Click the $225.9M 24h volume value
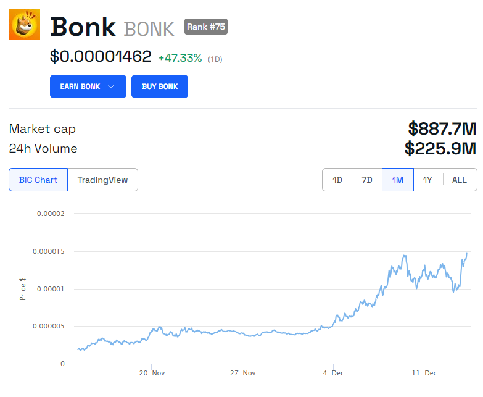Viewport: 483px width, 397px height. 440,148
